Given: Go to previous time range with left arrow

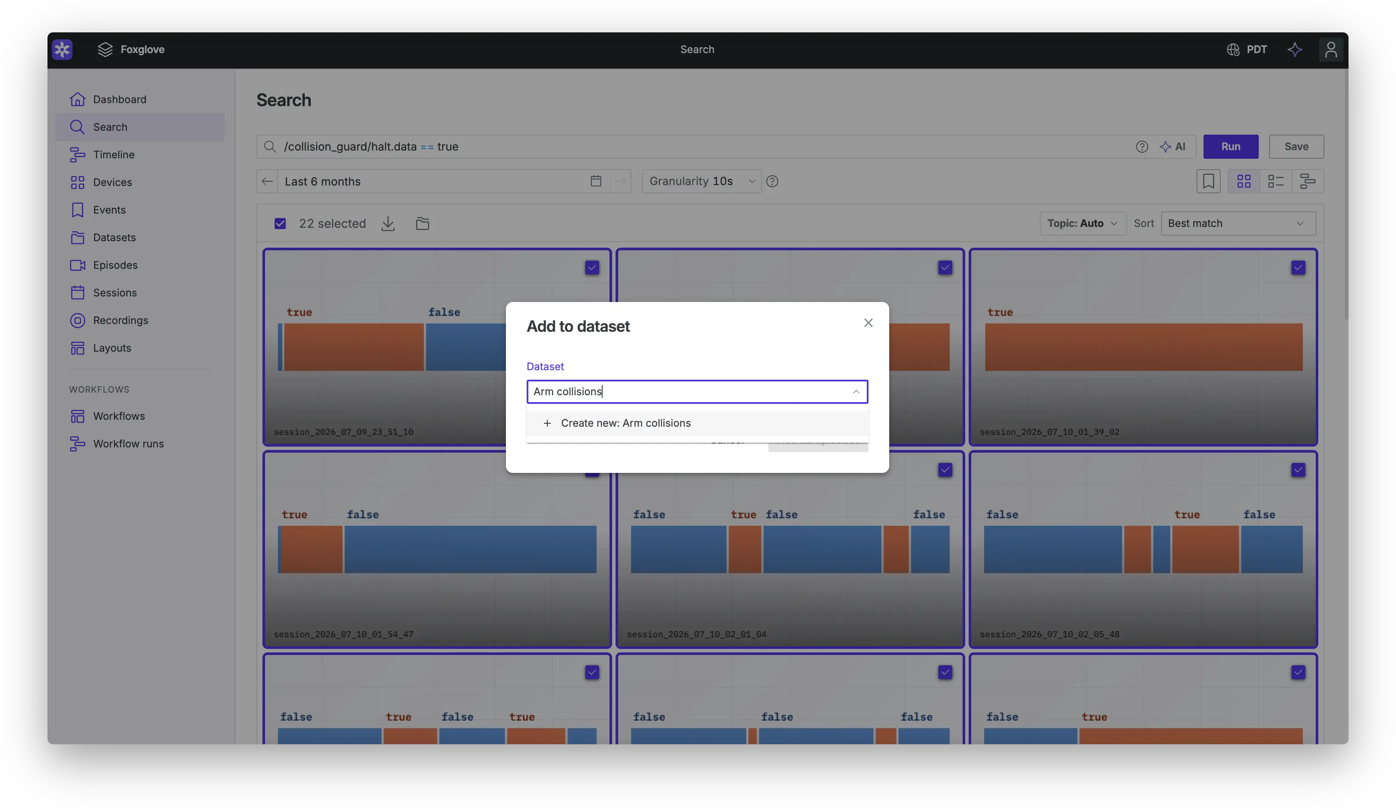Looking at the screenshot, I should coord(267,182).
